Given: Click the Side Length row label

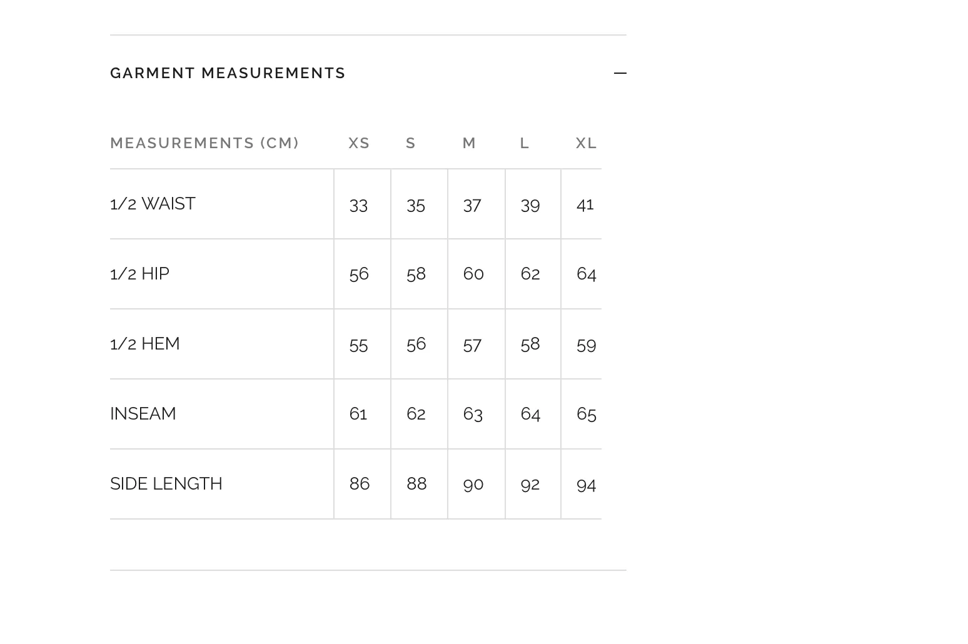Looking at the screenshot, I should point(166,484).
